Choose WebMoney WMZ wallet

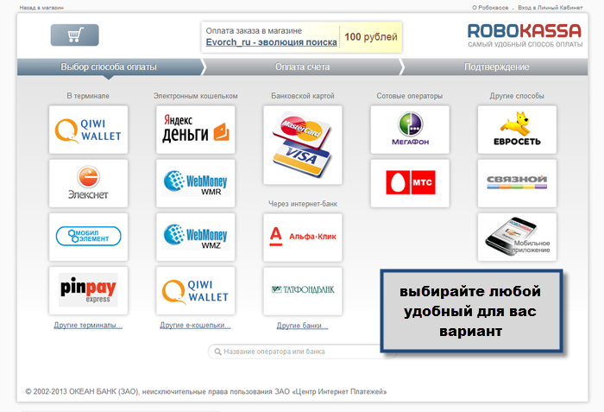(x=195, y=237)
